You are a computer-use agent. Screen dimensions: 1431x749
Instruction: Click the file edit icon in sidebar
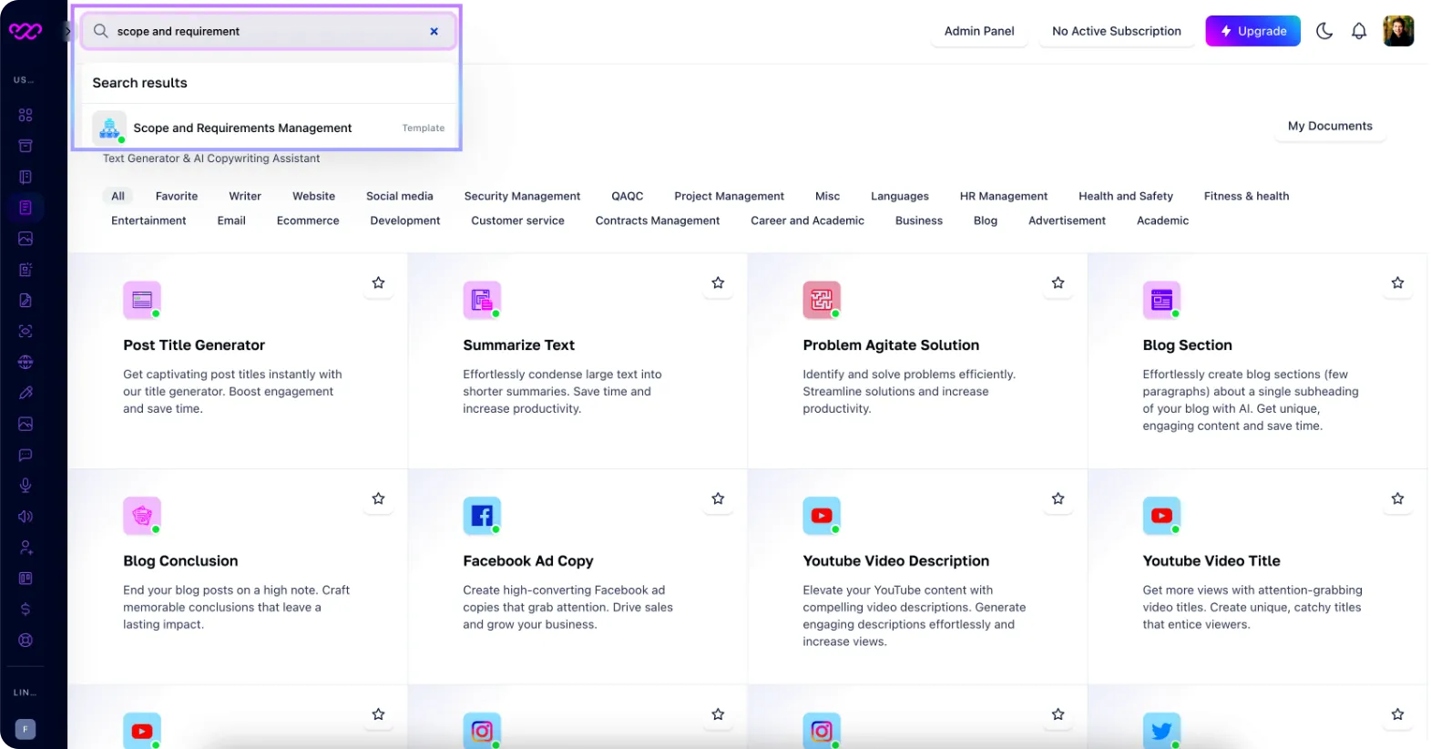26,301
